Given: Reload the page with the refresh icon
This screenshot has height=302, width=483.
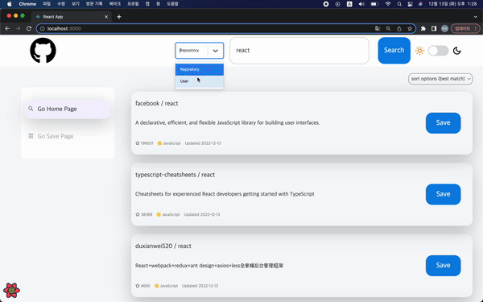Looking at the screenshot, I should click(29, 28).
